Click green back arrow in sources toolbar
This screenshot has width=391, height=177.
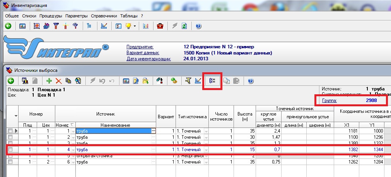coord(11,81)
